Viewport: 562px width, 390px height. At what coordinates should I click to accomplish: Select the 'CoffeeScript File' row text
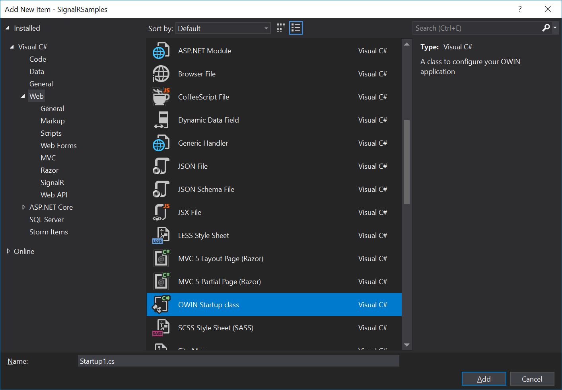204,97
